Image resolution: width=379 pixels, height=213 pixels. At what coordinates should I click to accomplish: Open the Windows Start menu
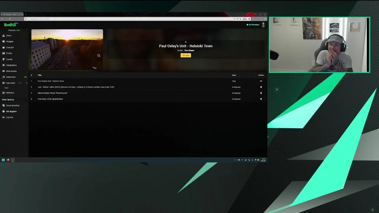tap(3, 160)
